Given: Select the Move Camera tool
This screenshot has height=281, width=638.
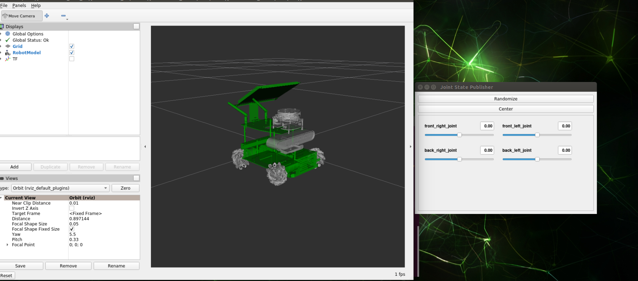Looking at the screenshot, I should pyautogui.click(x=21, y=16).
